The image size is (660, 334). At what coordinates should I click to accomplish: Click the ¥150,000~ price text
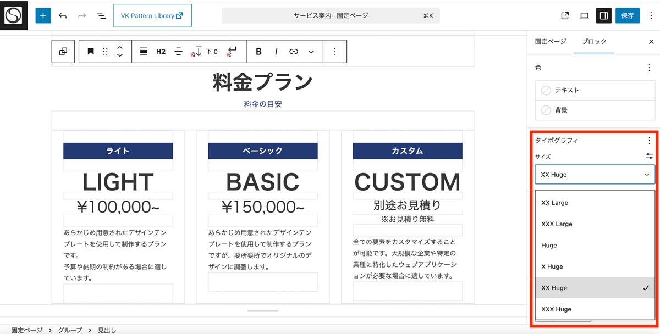(263, 207)
